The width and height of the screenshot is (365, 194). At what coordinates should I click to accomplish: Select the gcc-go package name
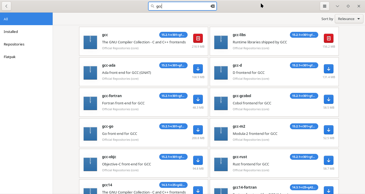pos(108,126)
